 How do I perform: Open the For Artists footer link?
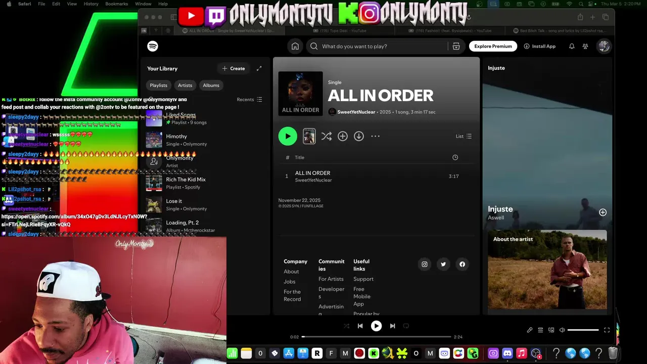pos(331,279)
